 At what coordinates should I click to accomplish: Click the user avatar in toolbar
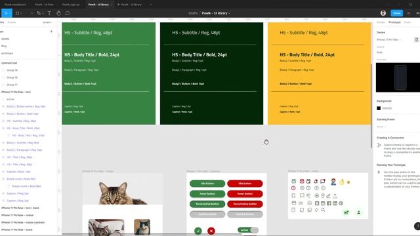383,13
